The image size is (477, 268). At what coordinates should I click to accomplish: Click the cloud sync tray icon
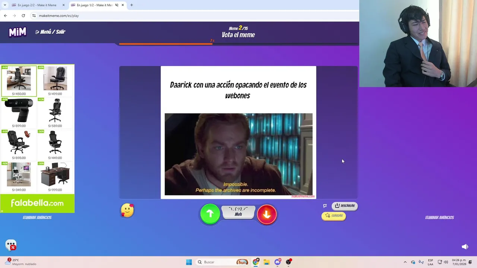(x=413, y=262)
